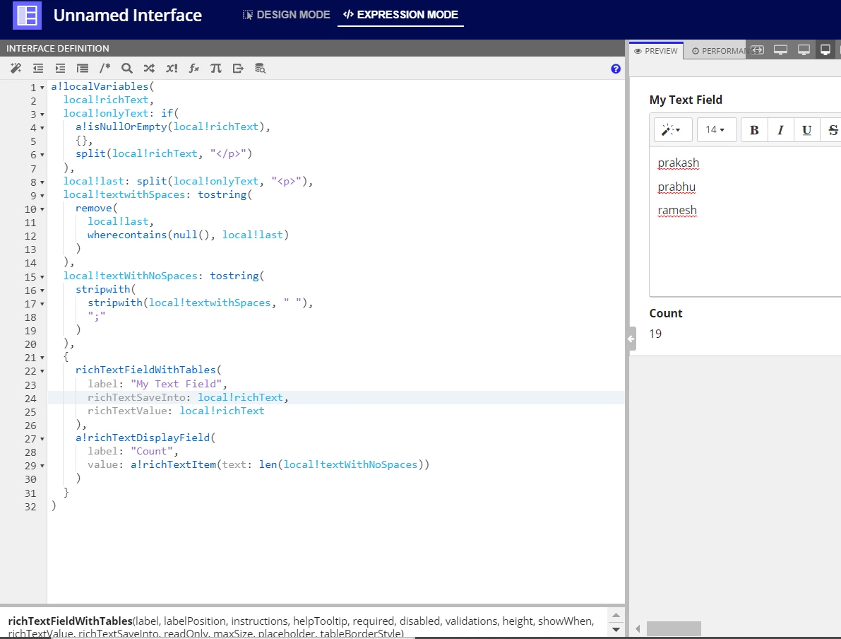The height and width of the screenshot is (639, 841).
Task: Collapse the fold arrow on line 21
Action: [x=42, y=358]
